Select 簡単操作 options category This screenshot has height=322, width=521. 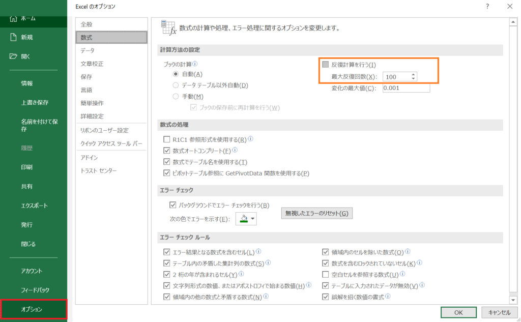coord(111,103)
